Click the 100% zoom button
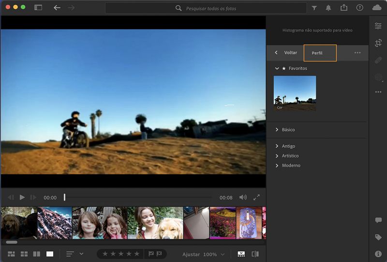The width and height of the screenshot is (387, 262). point(210,254)
